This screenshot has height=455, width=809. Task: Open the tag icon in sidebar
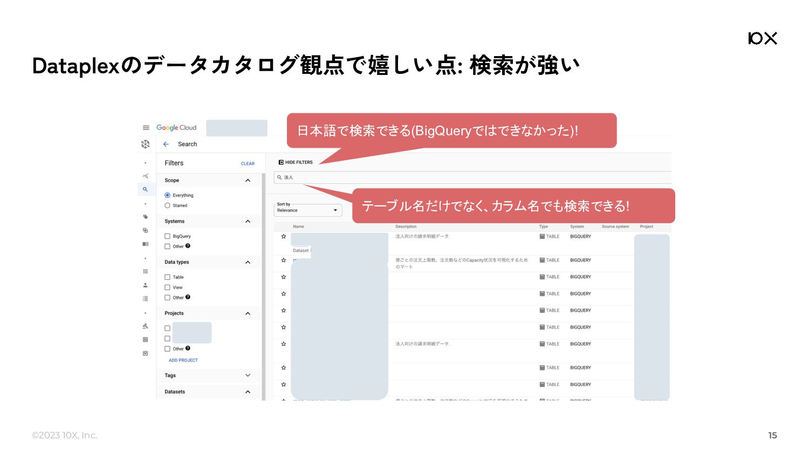tap(145, 217)
